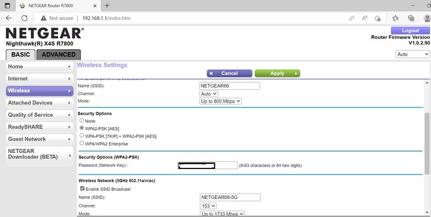
Task: Open the ReadySHARE menu item
Action: (x=40, y=127)
